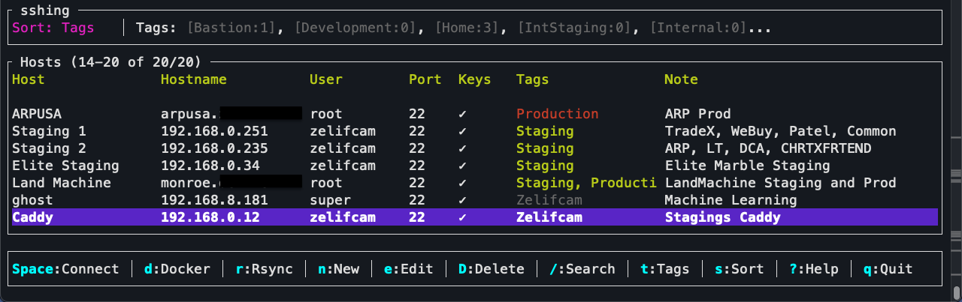Image resolution: width=962 pixels, height=302 pixels.
Task: Open help with ?:Help
Action: [813, 269]
